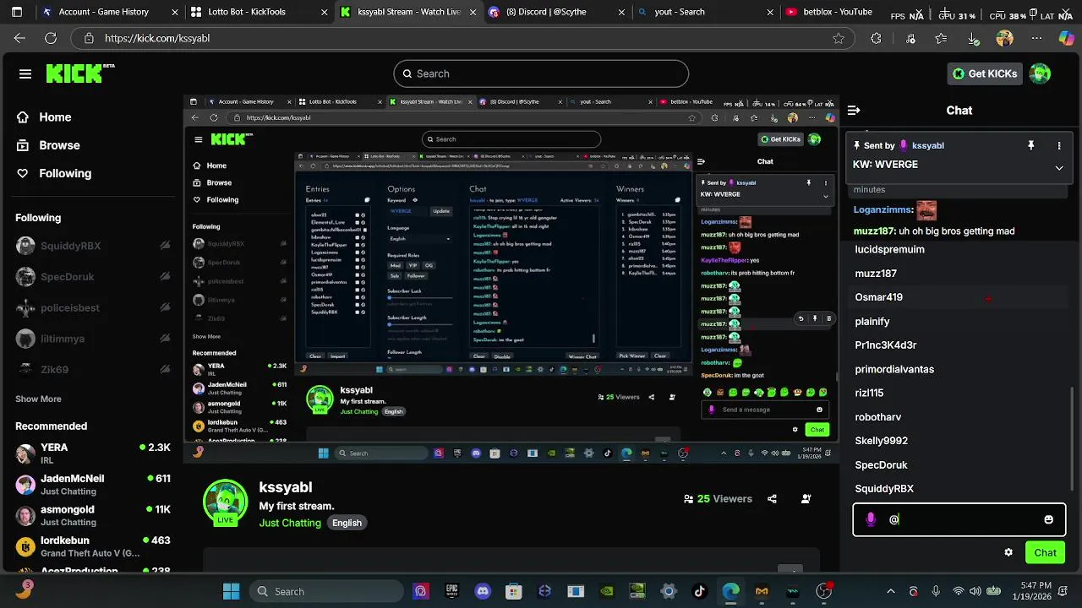Click the 25 Viewers counter
The height and width of the screenshot is (608, 1082).
pyautogui.click(x=718, y=499)
